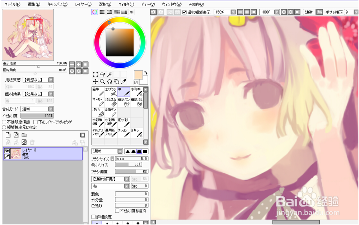Viewport: 359px width, 225px height.
Task: Enable 下のレイヤーでクリッピング checkbox
Action: [x=36, y=122]
